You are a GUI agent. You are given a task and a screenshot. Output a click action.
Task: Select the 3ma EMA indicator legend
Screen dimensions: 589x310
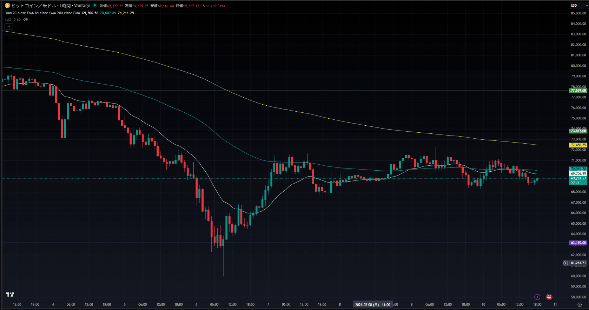click(42, 13)
